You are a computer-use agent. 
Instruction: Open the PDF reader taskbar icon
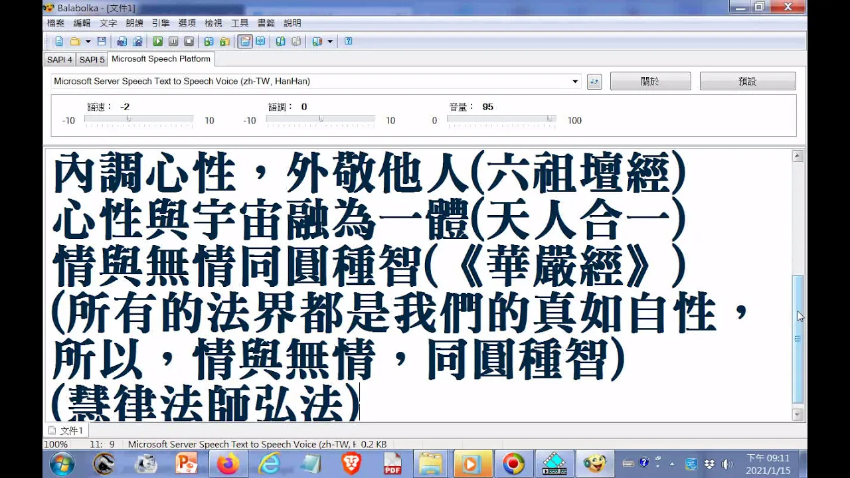pos(392,463)
